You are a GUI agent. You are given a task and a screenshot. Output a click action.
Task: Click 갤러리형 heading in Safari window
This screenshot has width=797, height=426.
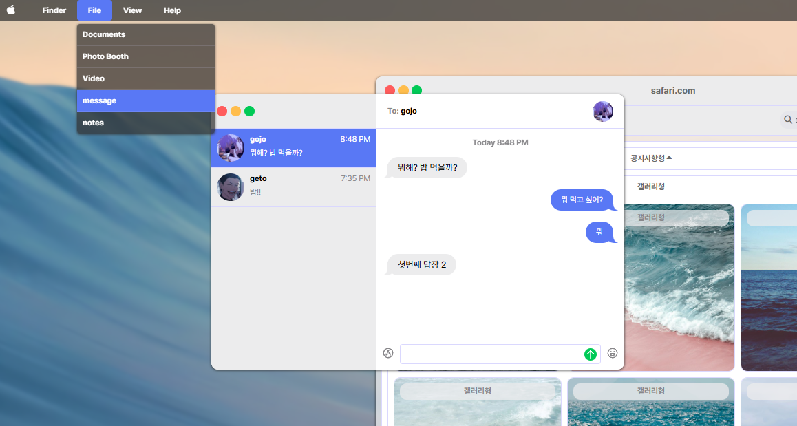(651, 187)
